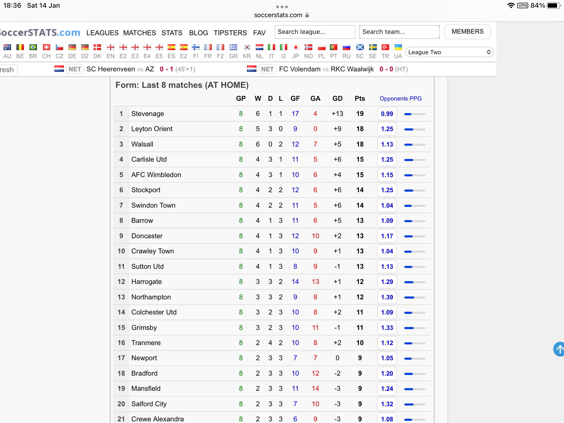The height and width of the screenshot is (423, 564).
Task: Open the SoccerSTATS.com logo link
Action: 40,32
